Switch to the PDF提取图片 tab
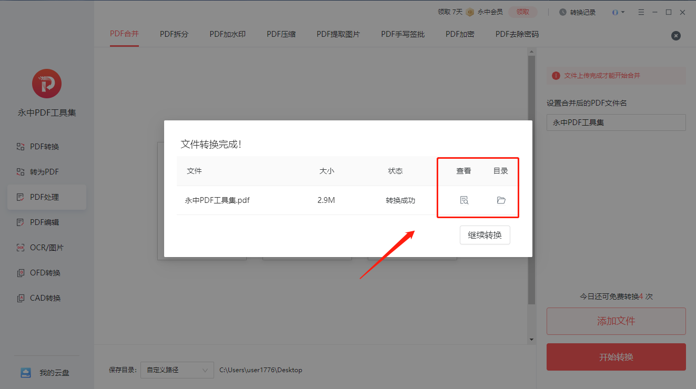Viewport: 696px width, 389px height. point(338,34)
